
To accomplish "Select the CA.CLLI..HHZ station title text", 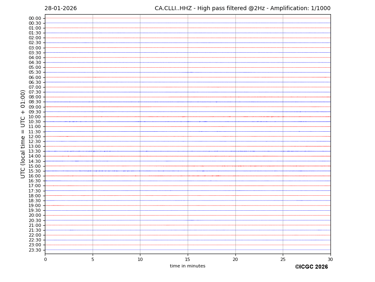I will tap(242, 9).
